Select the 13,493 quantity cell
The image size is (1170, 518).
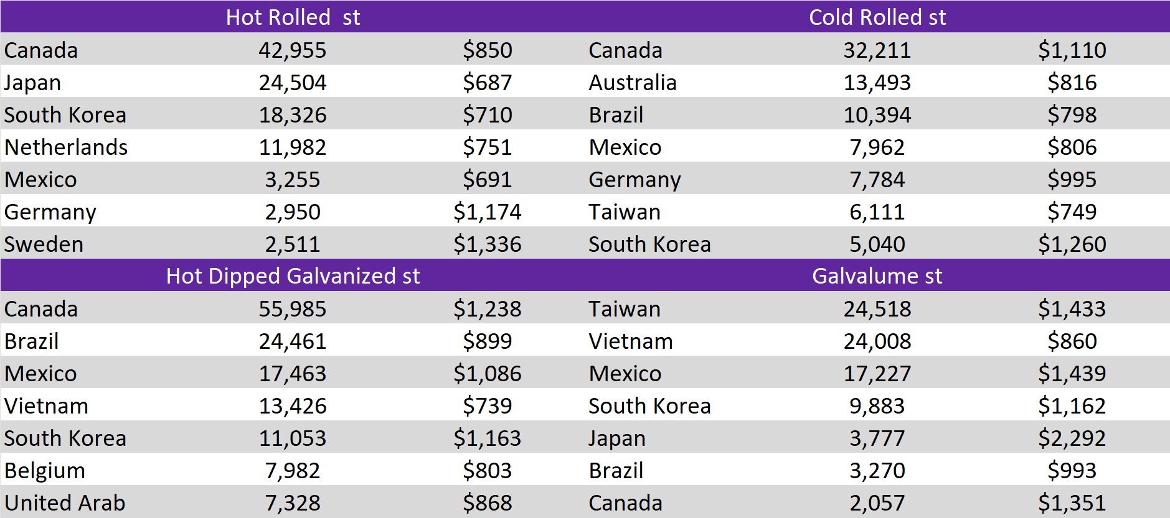(877, 83)
